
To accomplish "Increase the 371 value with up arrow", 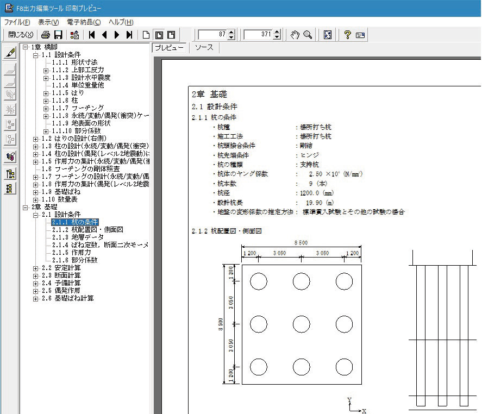I will click(x=277, y=32).
